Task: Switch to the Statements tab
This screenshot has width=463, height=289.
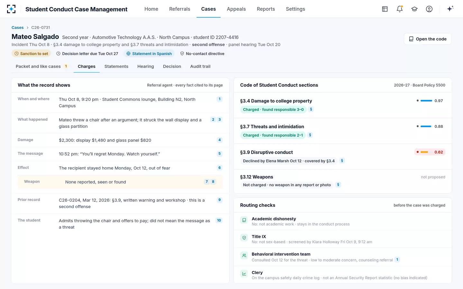Action: coord(116,66)
